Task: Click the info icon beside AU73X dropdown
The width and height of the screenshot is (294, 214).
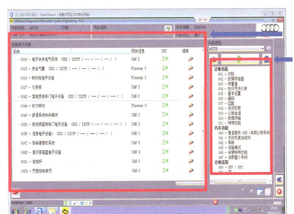Action: pyautogui.click(x=269, y=48)
